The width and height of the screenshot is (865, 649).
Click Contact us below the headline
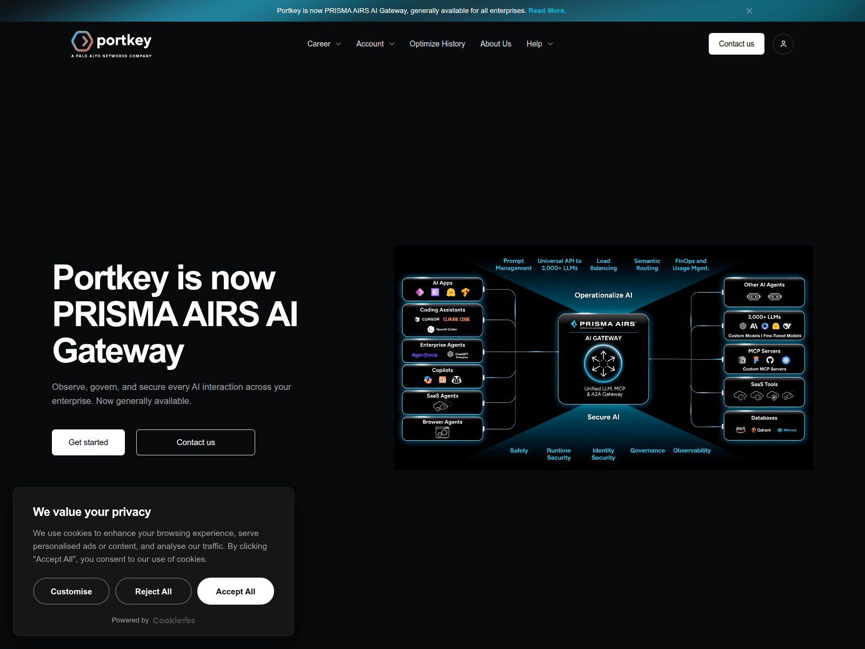point(196,442)
